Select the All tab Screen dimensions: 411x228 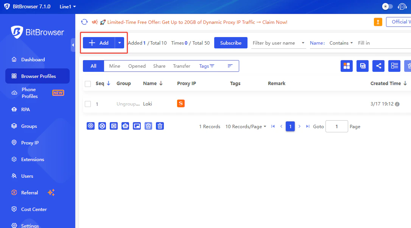93,66
